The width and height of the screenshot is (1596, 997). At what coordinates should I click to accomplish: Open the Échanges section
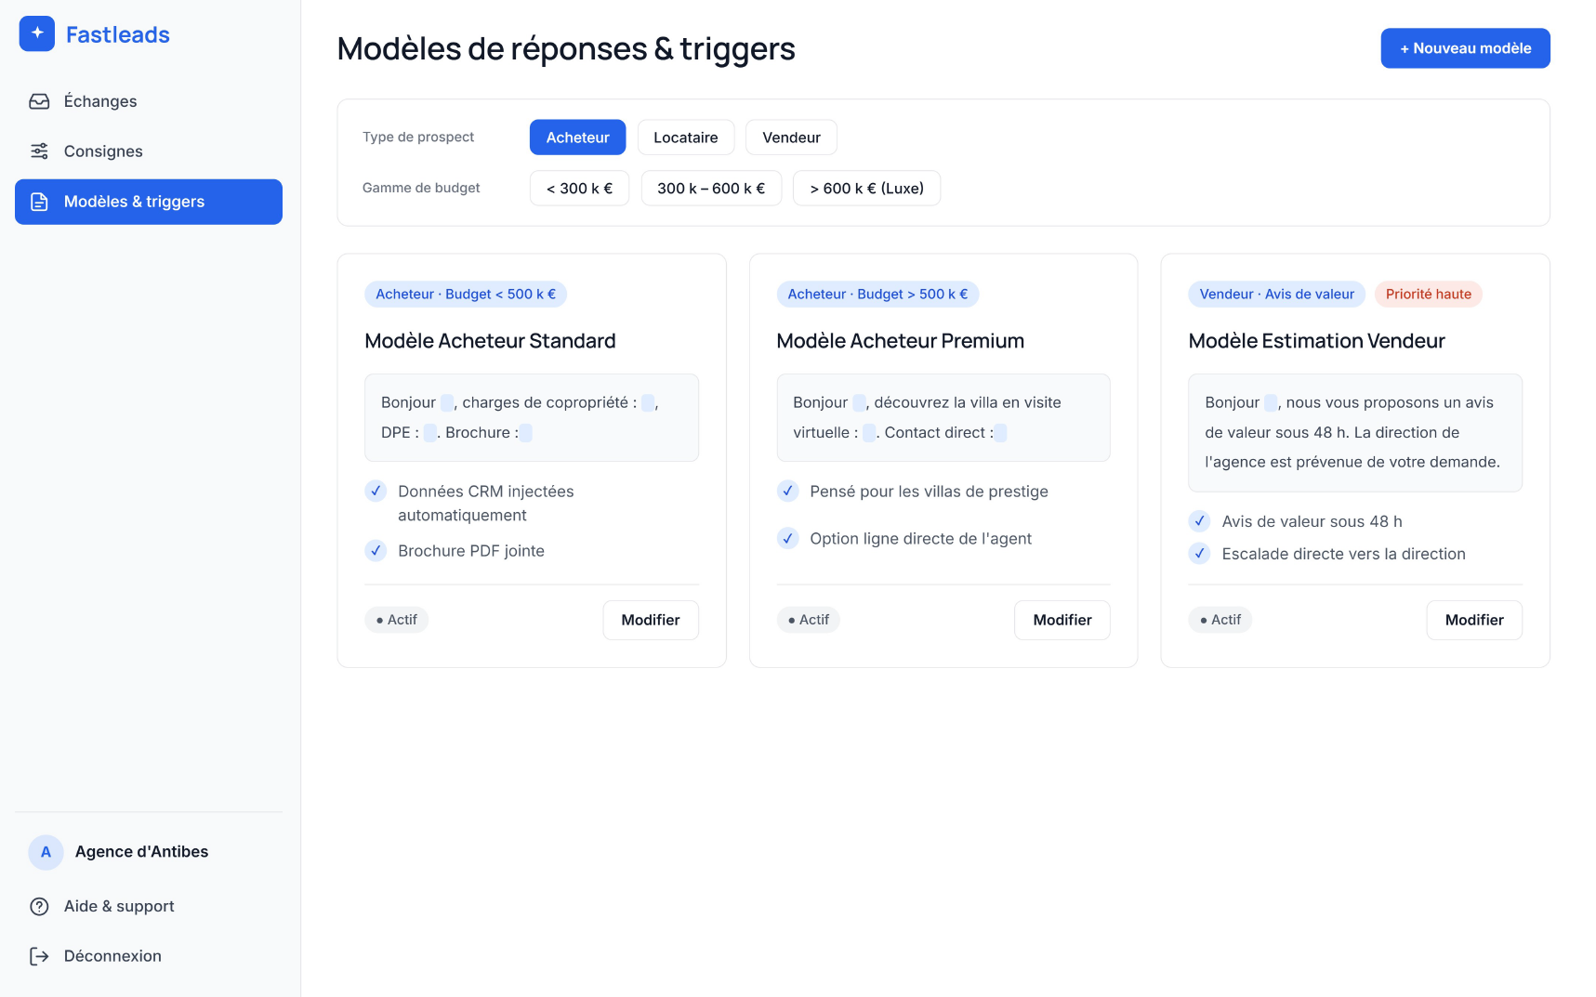pyautogui.click(x=149, y=101)
